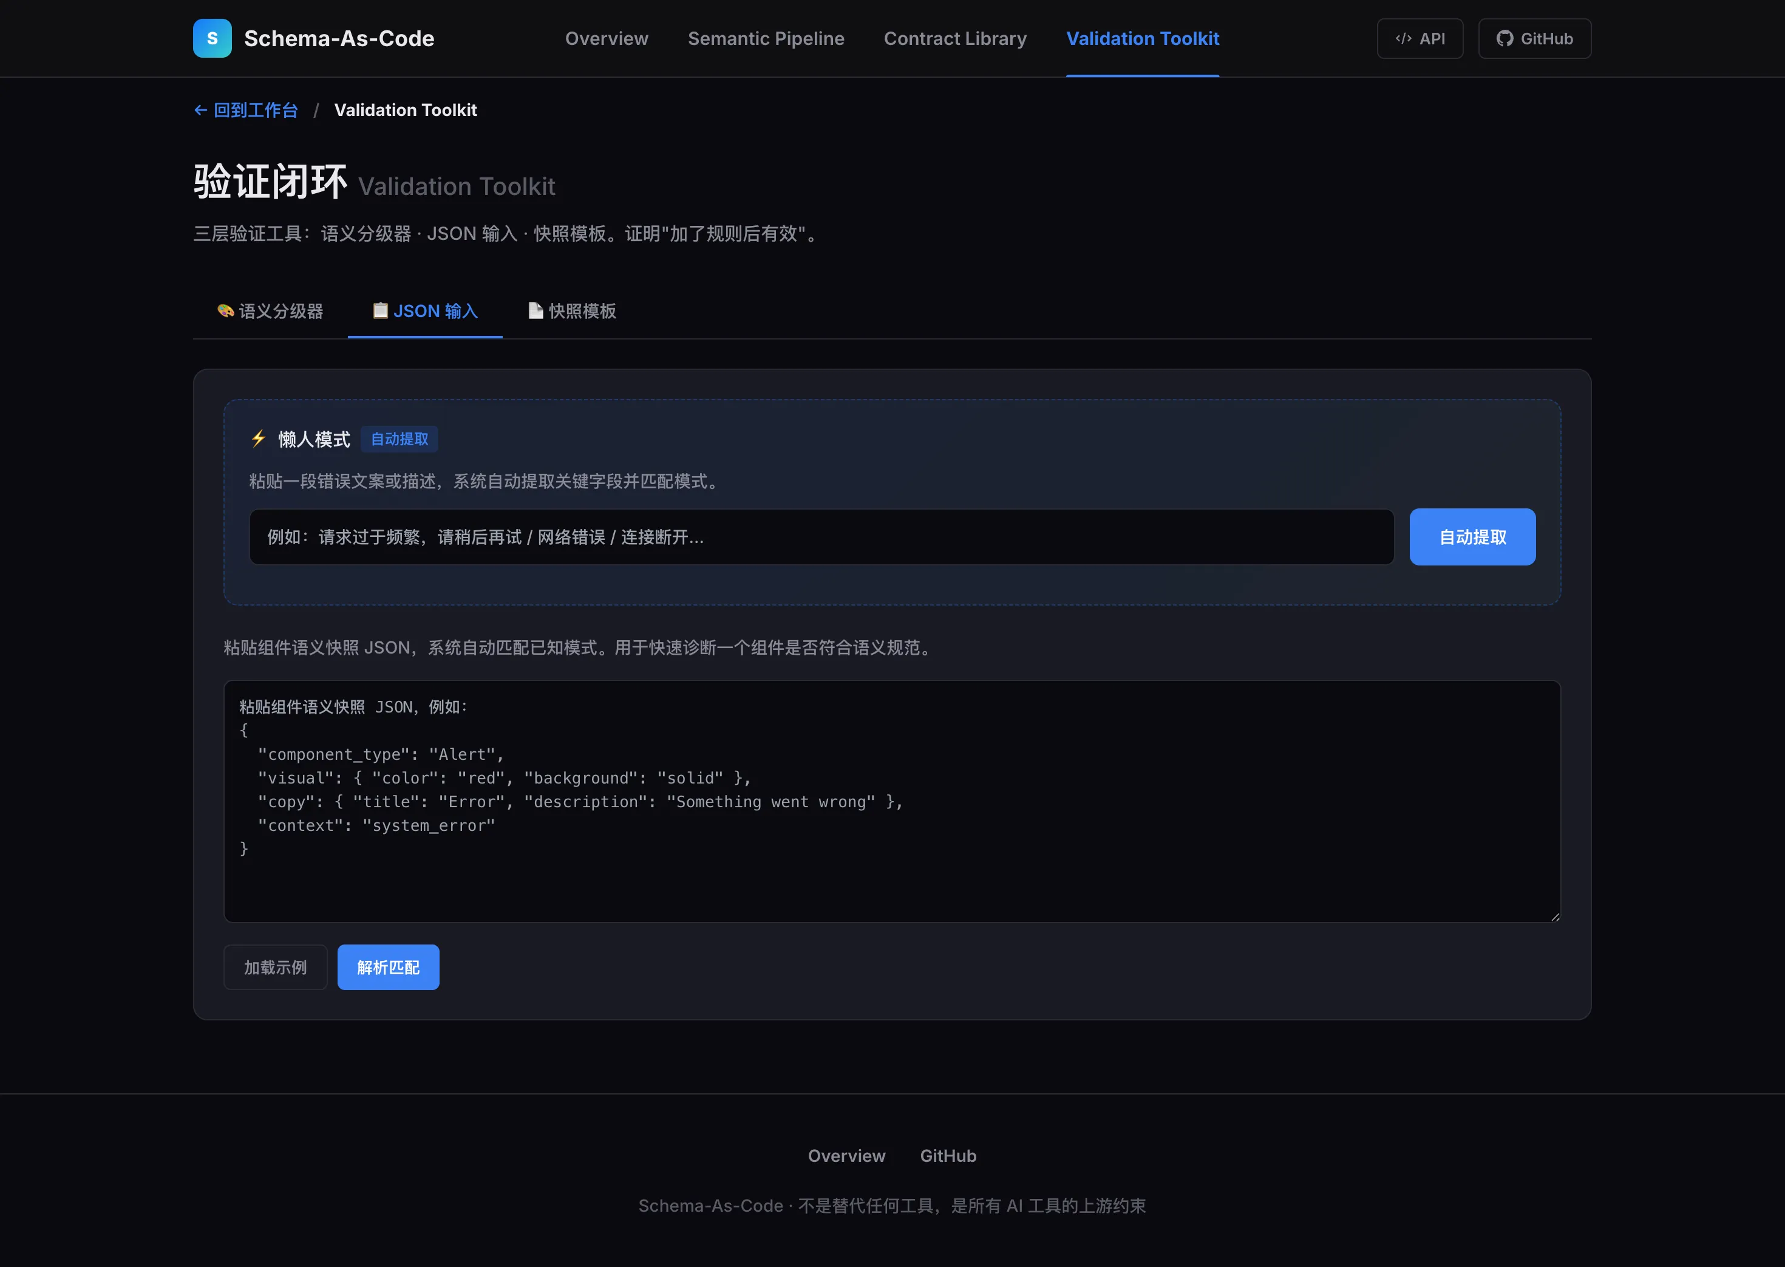Open Contract Library in navigation

tap(955, 38)
